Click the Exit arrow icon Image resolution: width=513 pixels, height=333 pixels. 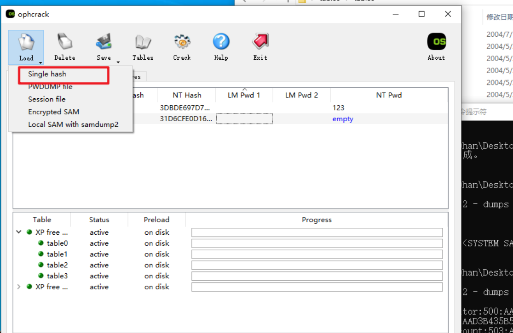260,41
